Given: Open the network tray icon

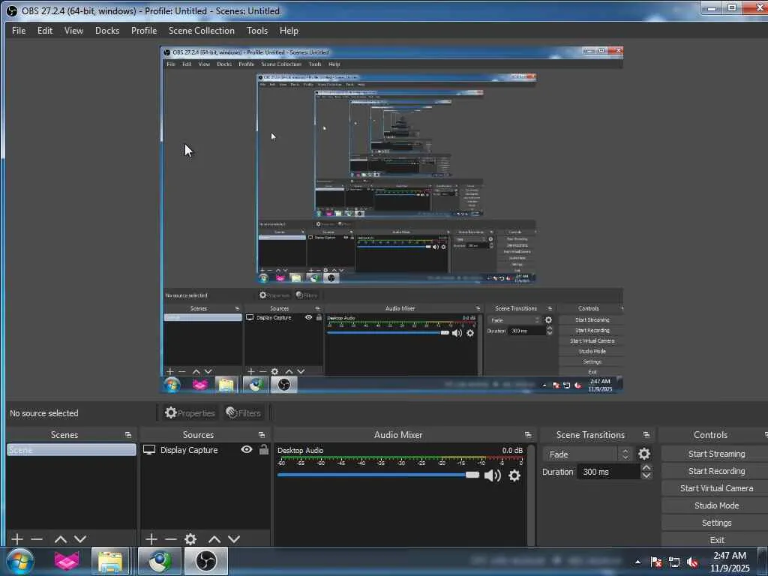Looking at the screenshot, I should coord(674,562).
